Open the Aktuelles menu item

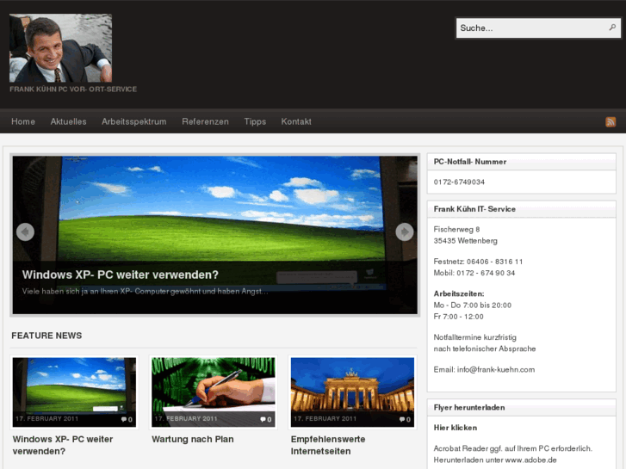[x=68, y=121]
